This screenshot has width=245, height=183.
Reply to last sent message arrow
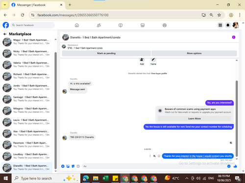(x=154, y=156)
